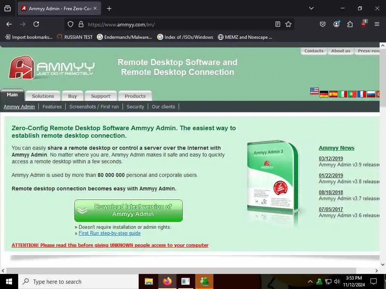Toggle reader view icon

coord(278,24)
